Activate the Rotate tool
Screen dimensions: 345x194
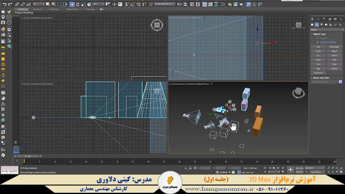click(x=78, y=4)
